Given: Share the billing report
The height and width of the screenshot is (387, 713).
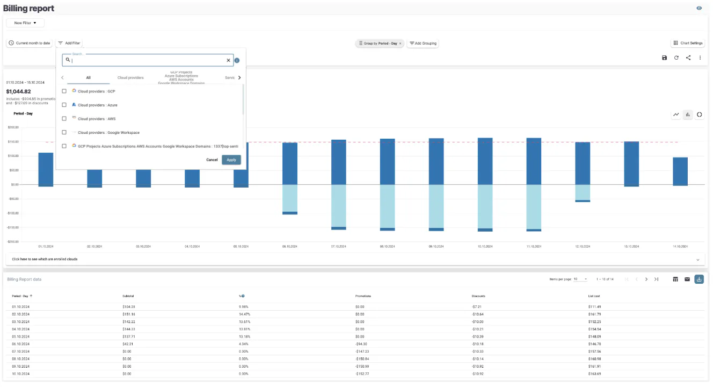Looking at the screenshot, I should [688, 58].
